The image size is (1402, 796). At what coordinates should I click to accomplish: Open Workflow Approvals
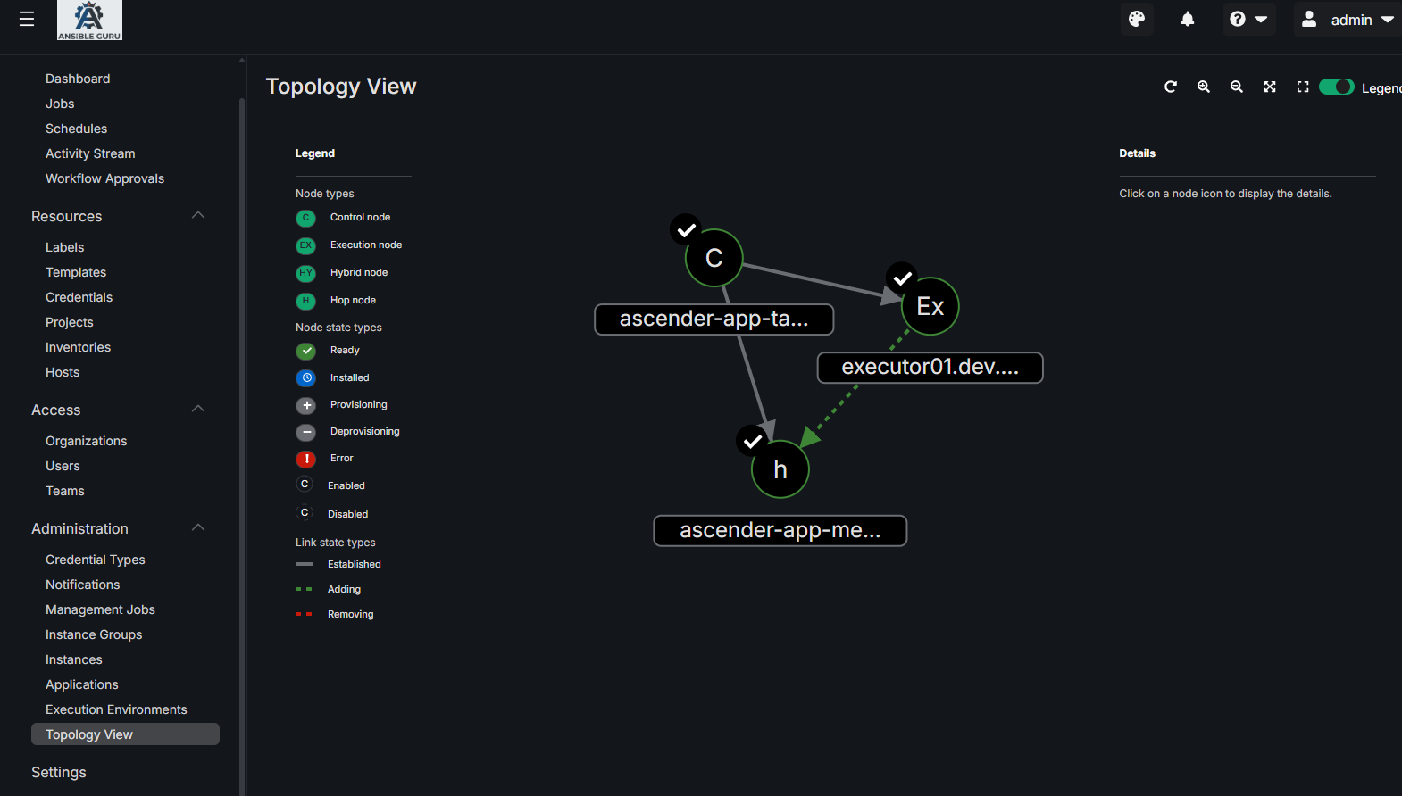[104, 178]
